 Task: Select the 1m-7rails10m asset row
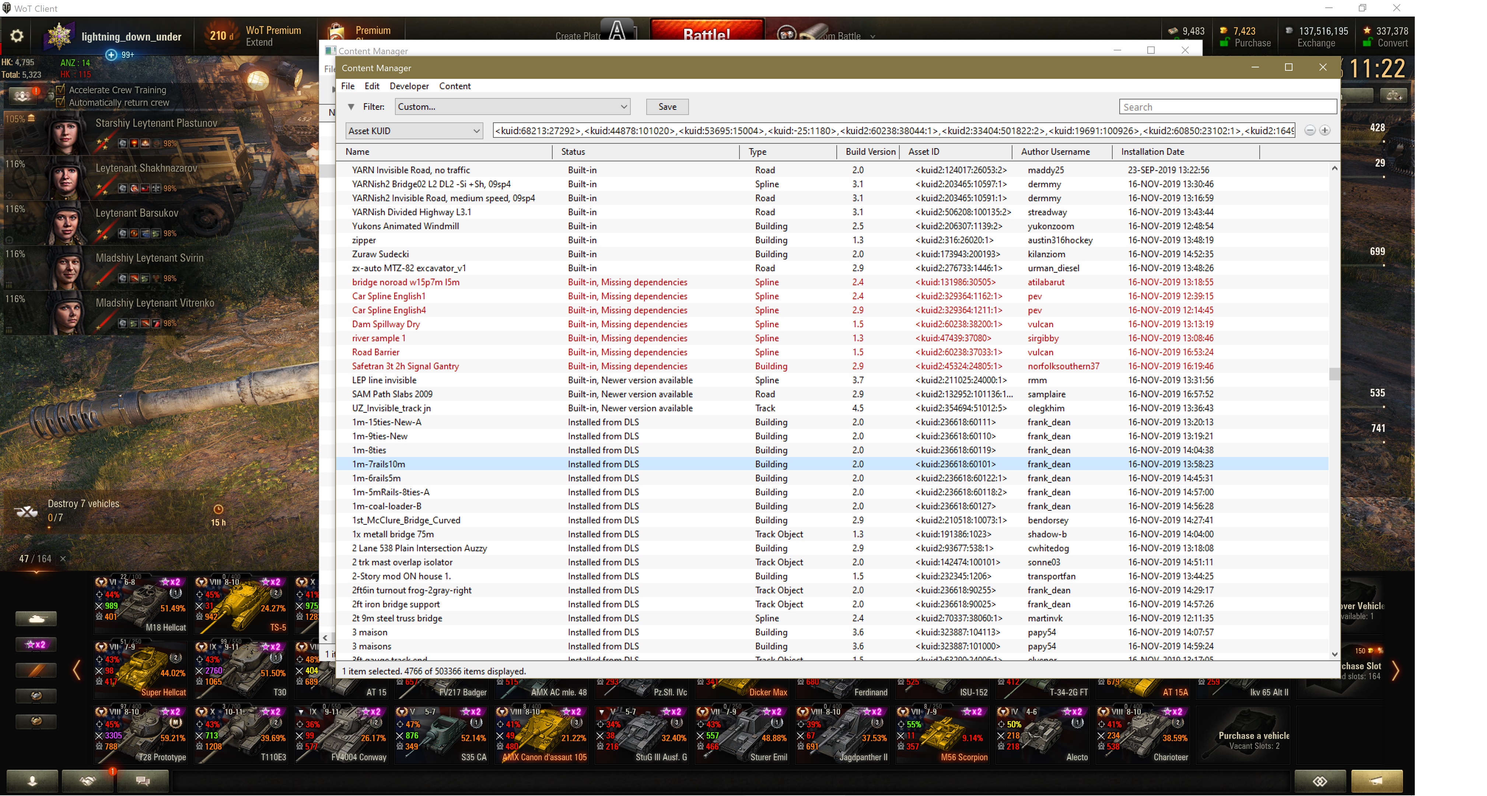click(x=832, y=464)
